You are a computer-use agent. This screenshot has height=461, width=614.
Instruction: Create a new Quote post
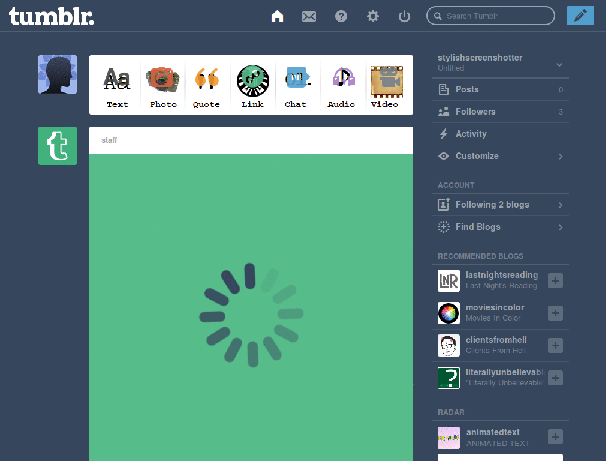pyautogui.click(x=206, y=86)
